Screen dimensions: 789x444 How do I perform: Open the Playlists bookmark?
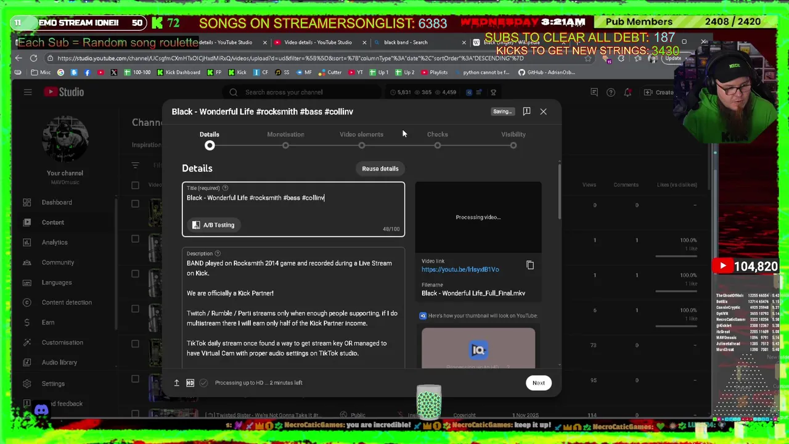coord(434,73)
